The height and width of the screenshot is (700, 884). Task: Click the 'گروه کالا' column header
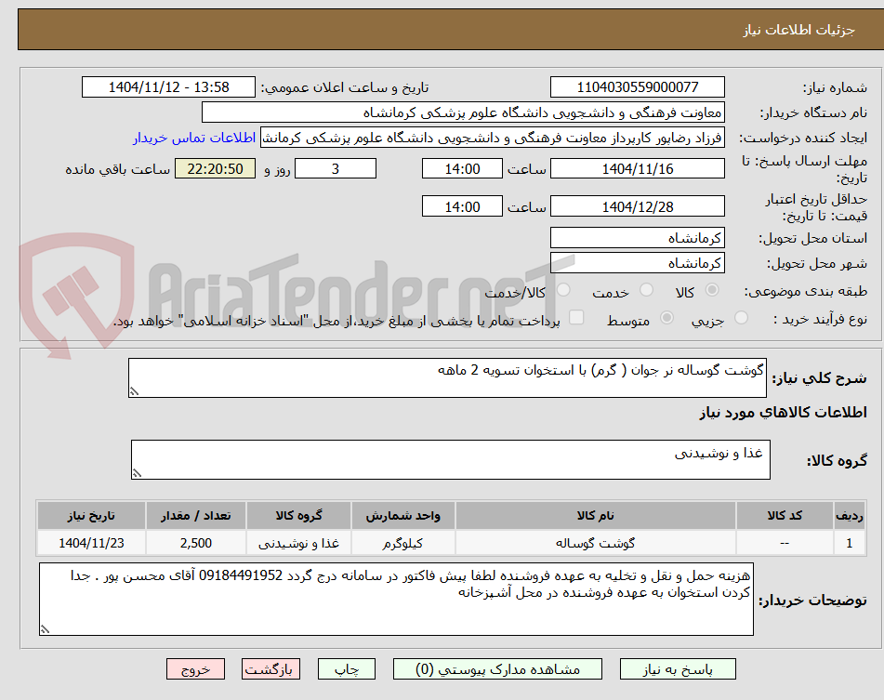(298, 516)
